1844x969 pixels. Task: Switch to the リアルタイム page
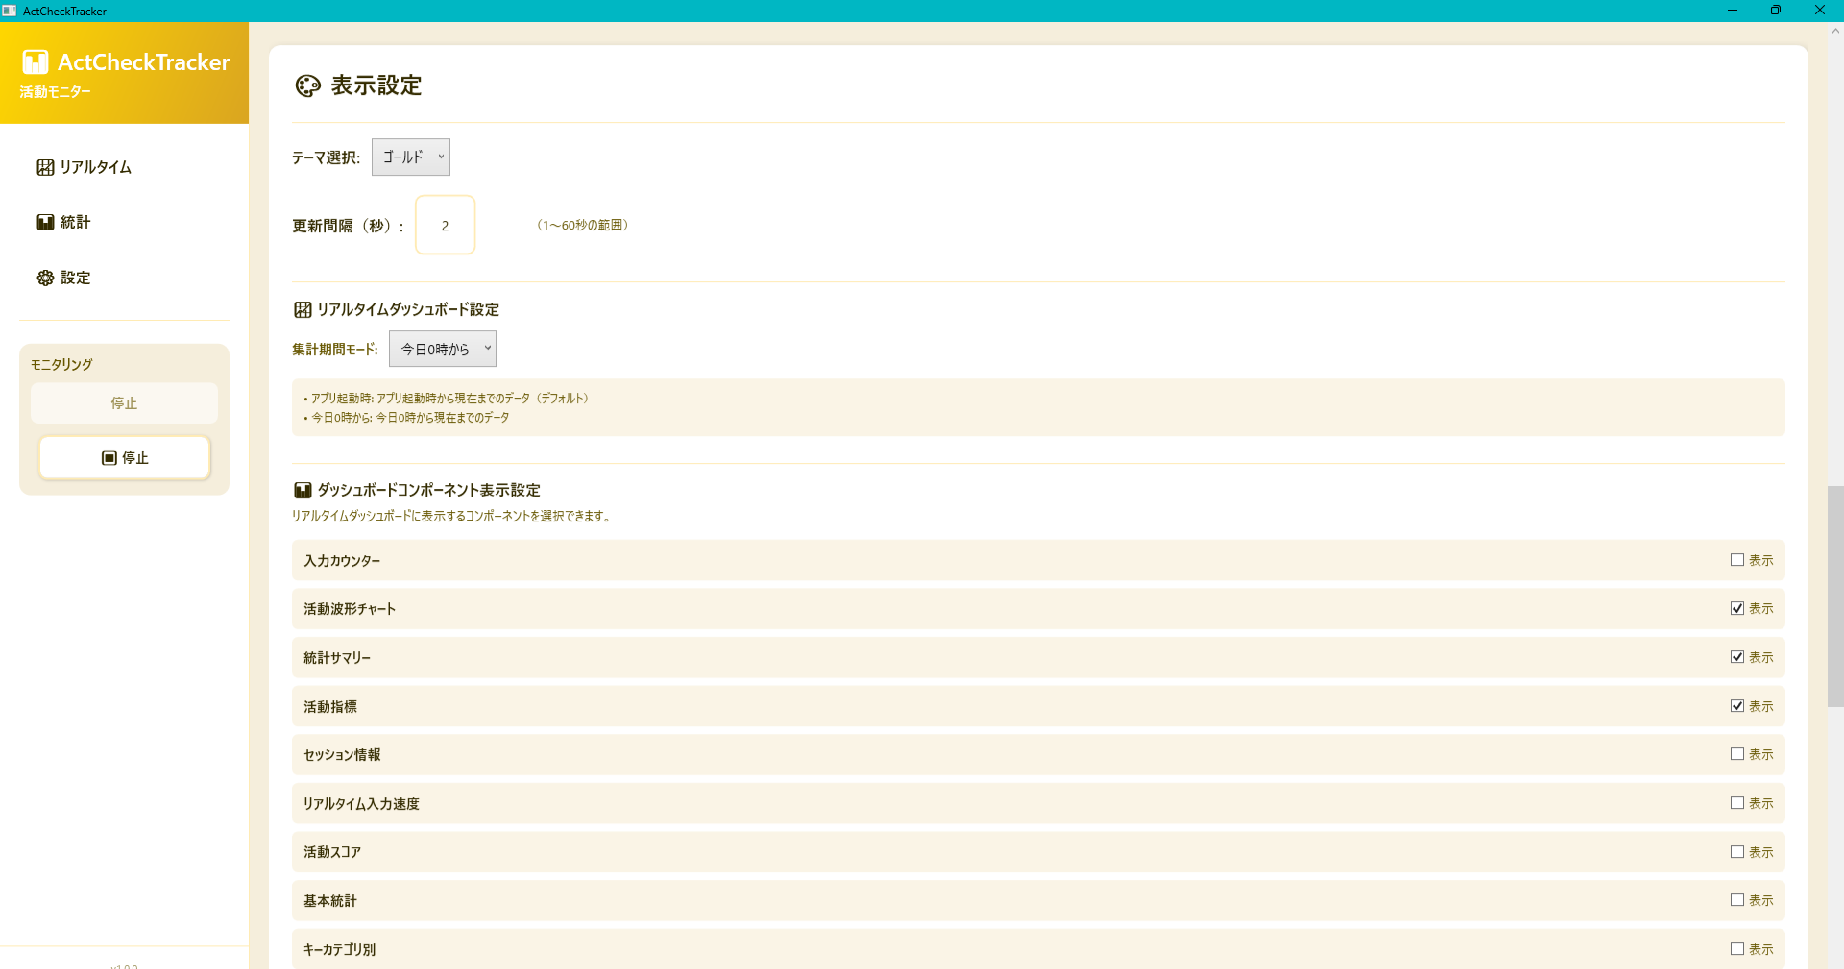coord(94,166)
